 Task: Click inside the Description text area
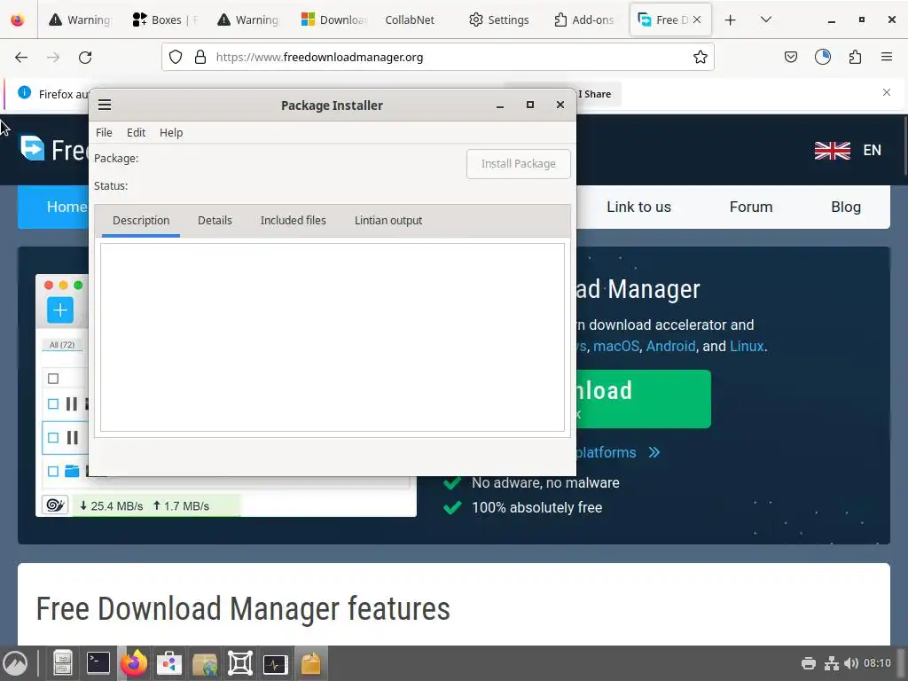(333, 337)
